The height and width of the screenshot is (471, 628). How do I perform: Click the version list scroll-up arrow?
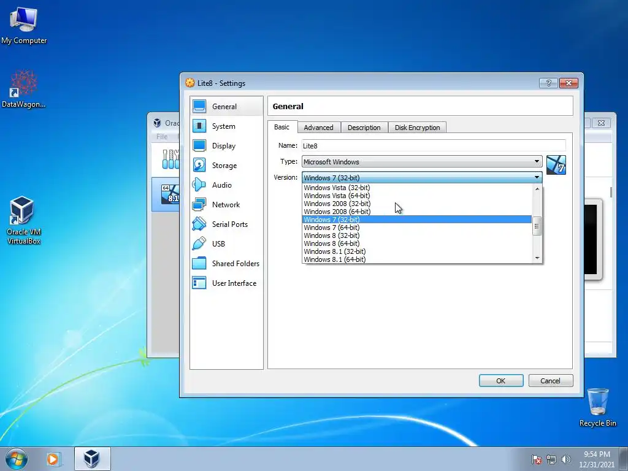(537, 189)
